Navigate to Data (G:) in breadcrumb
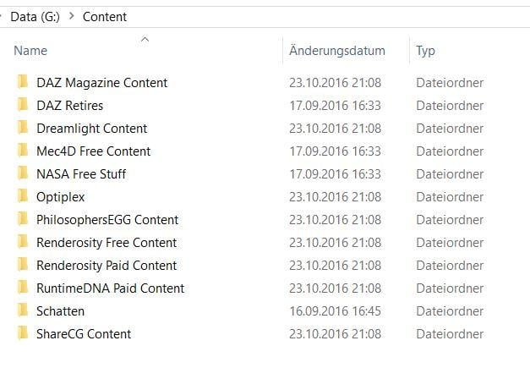The image size is (530, 368). (35, 16)
